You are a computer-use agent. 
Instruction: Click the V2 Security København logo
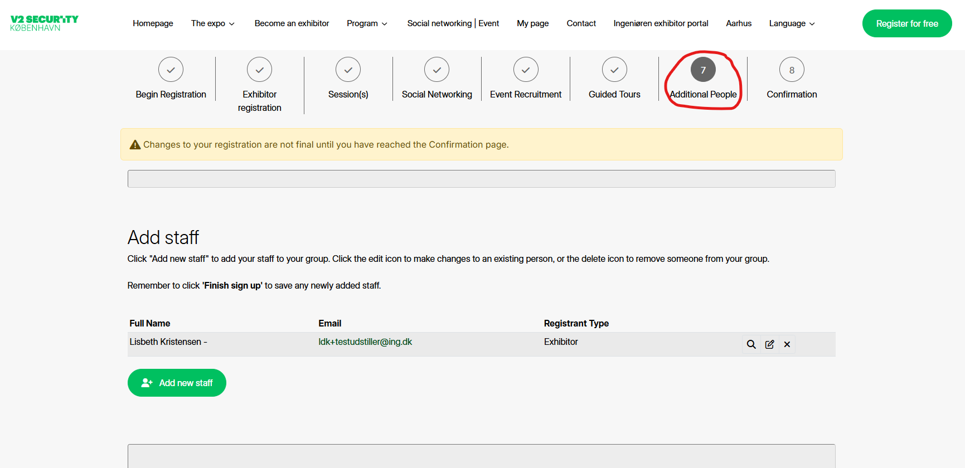point(44,23)
